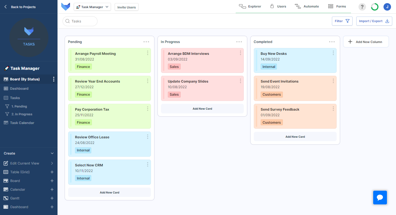Open options for Update Company Slides card
The width and height of the screenshot is (396, 215).
pos(240,81)
